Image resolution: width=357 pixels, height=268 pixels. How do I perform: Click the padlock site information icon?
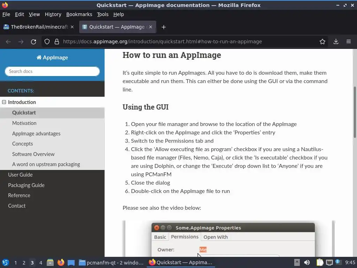click(57, 42)
